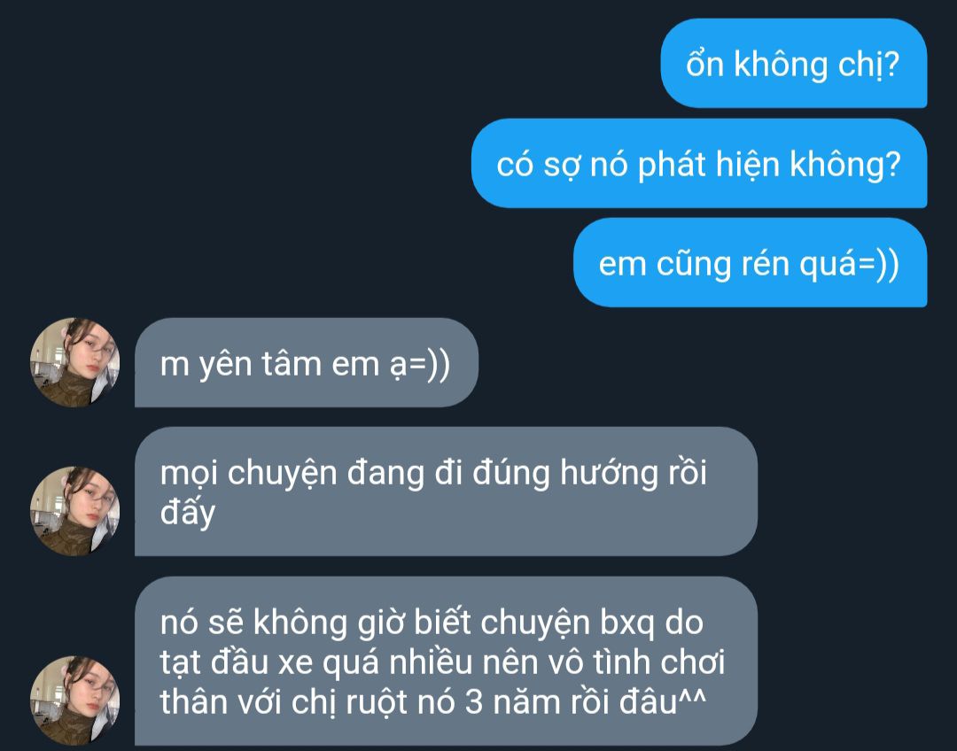Image resolution: width=957 pixels, height=751 pixels.
Task: Select the 'm yên tâm em ạ=))' reply bubble
Action: click(x=307, y=362)
